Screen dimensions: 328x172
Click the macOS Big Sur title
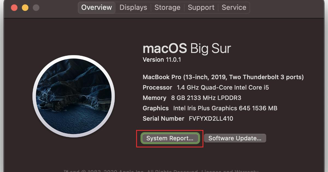[x=187, y=49]
